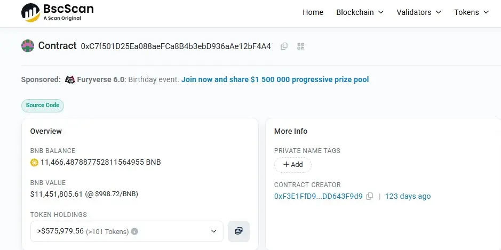Open the Validators dropdown menu
This screenshot has width=501, height=250.
(x=419, y=12)
